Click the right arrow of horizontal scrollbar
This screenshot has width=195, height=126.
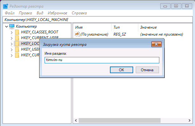(x=189, y=120)
